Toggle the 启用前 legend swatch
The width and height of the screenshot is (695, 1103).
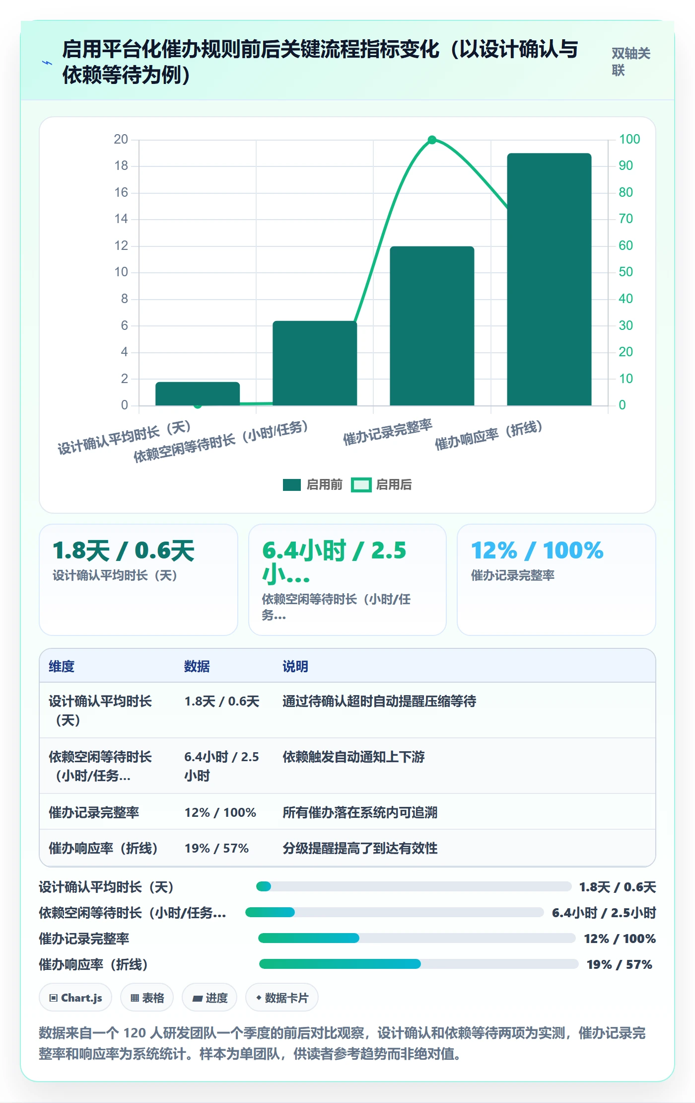(292, 485)
